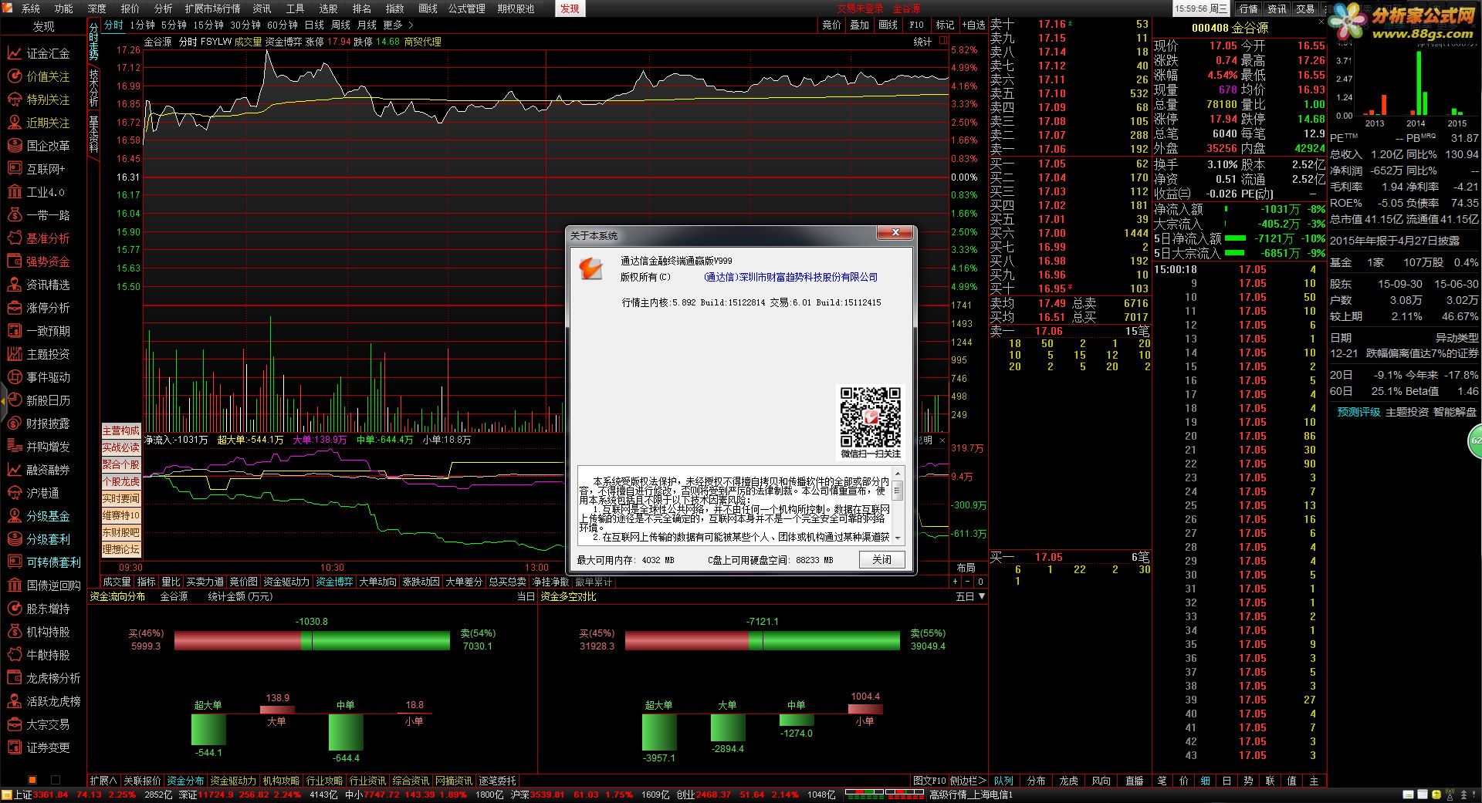The height and width of the screenshot is (803, 1482).
Task: Click the 资讯精选 advisor icon
Action: (14, 285)
